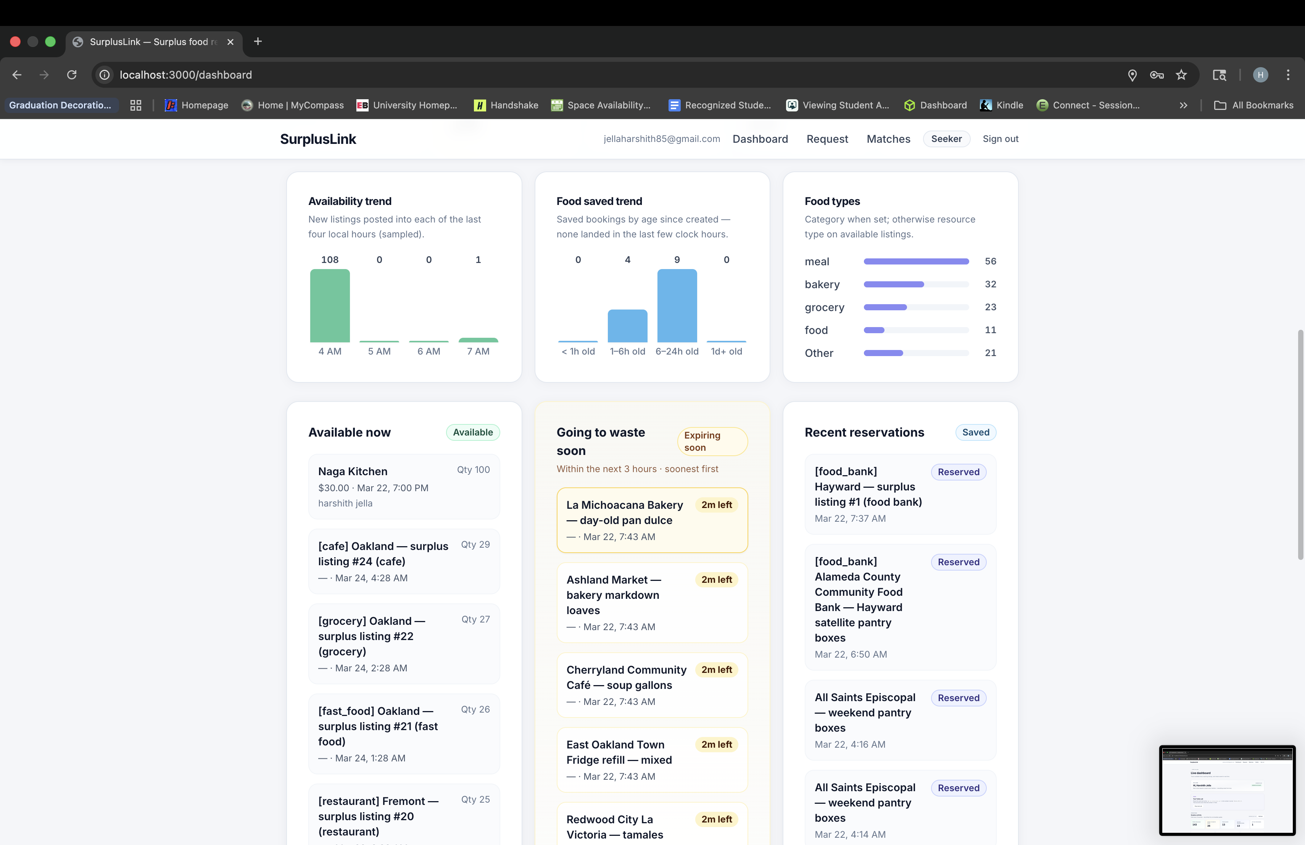Click location pin icon in address bar
1305x845 pixels.
(1132, 74)
